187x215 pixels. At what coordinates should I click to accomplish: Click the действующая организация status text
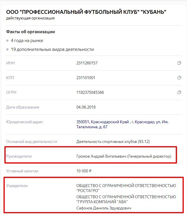(x=30, y=18)
